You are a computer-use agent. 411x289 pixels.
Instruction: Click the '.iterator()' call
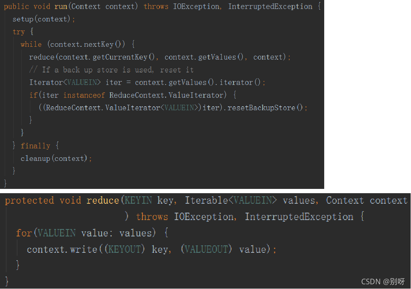coord(239,82)
